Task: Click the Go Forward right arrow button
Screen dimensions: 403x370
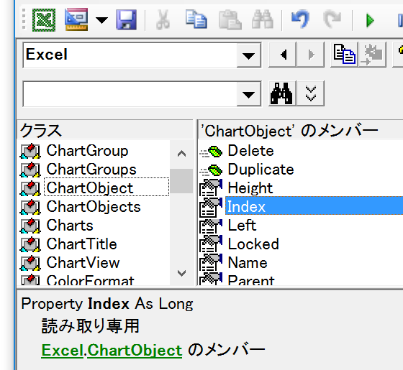Action: pyautogui.click(x=310, y=55)
